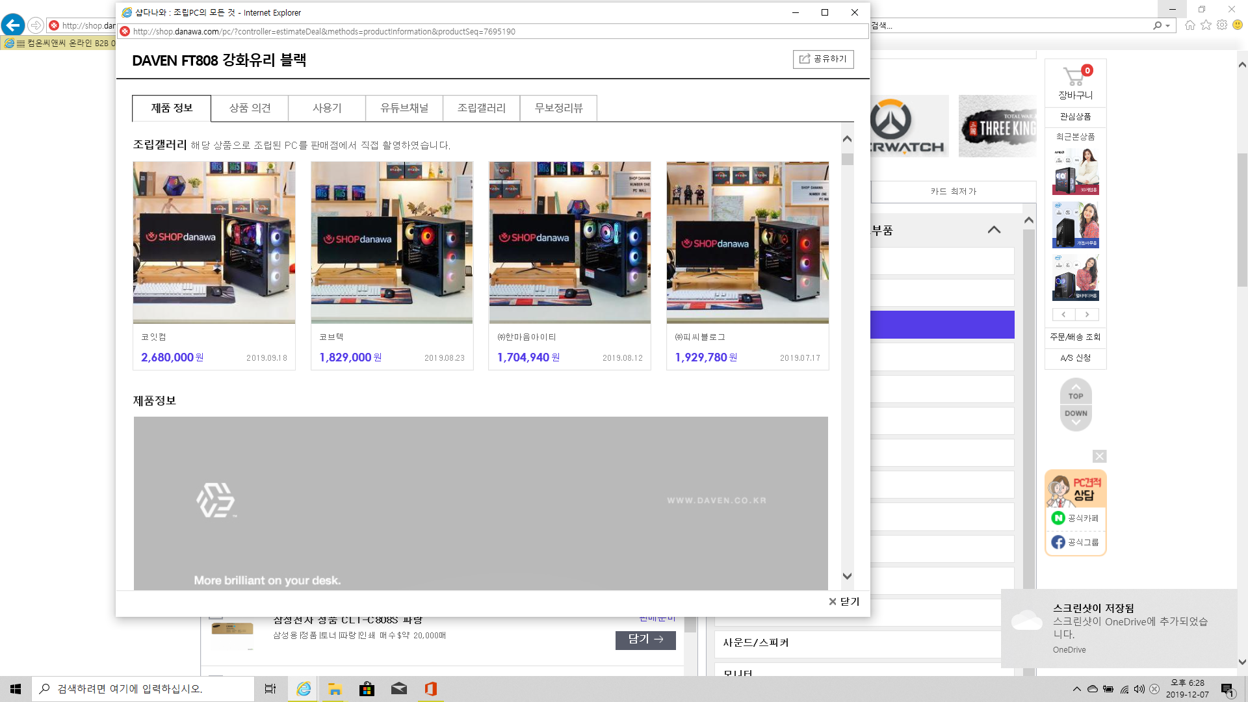Open Task View on the taskbar
The height and width of the screenshot is (702, 1248).
click(270, 689)
